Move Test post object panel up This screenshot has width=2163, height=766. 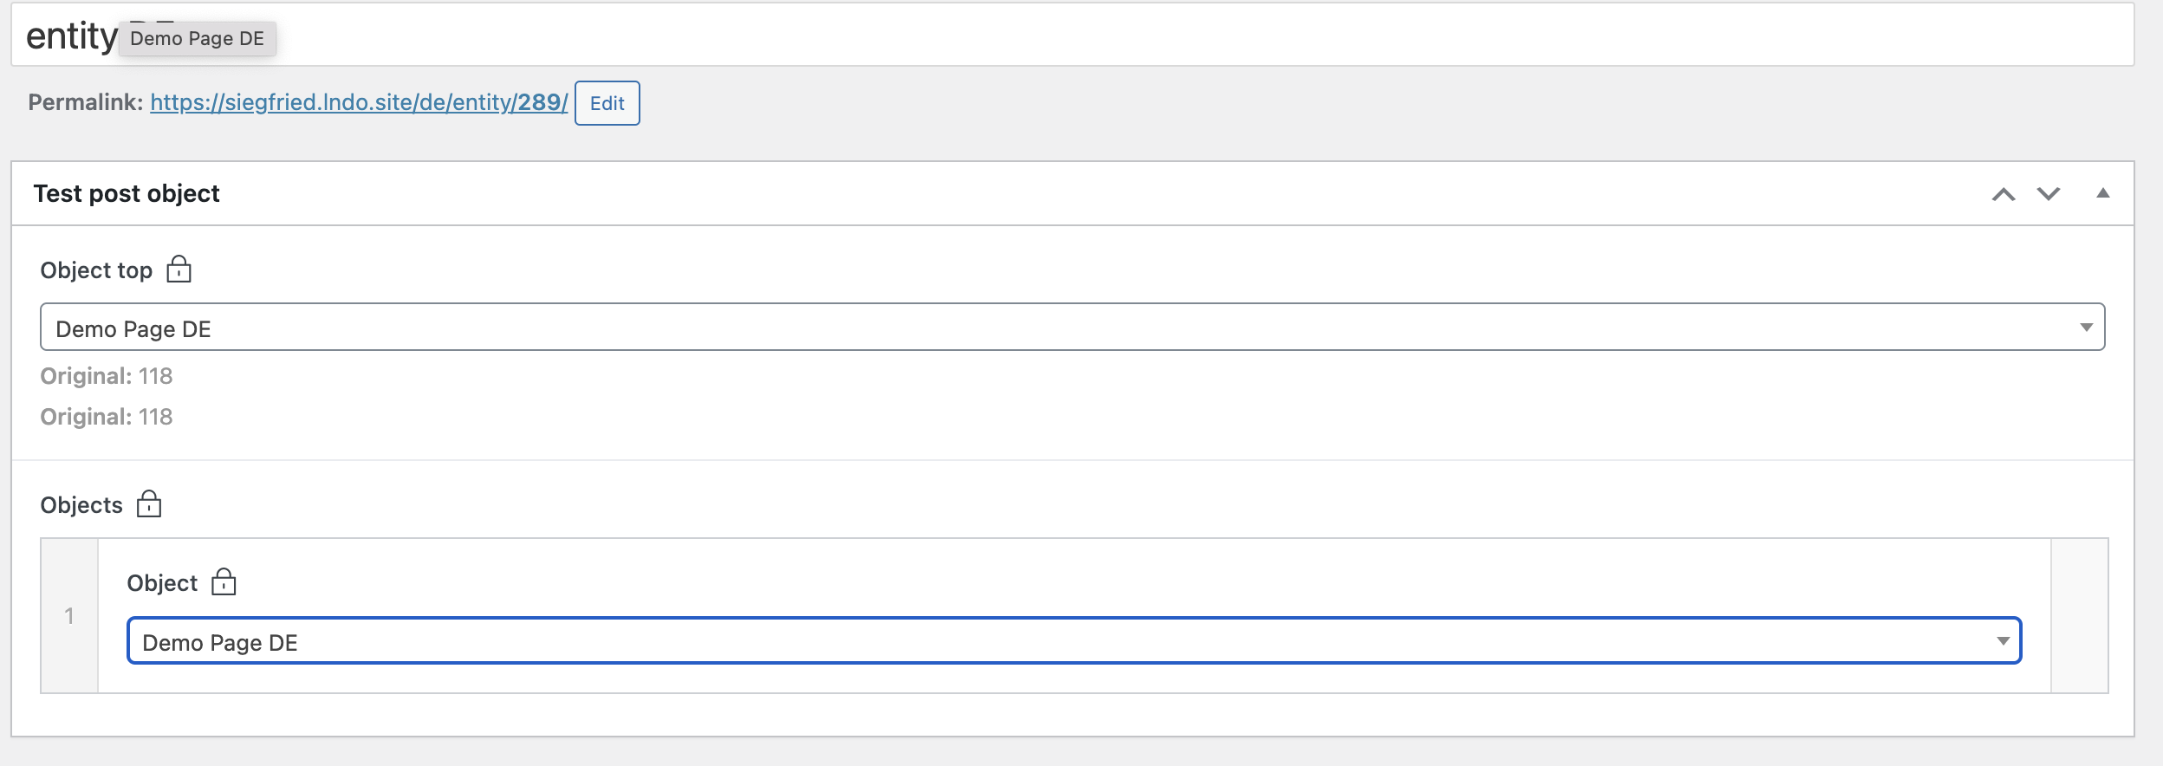(2003, 194)
